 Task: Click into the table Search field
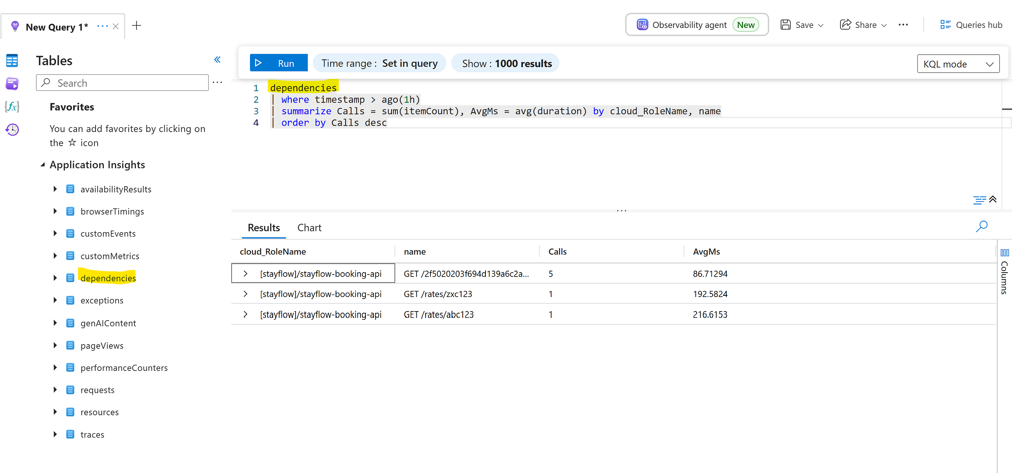[122, 82]
